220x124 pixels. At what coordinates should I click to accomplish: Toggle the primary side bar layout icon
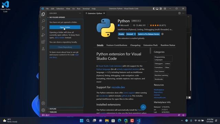click(154, 9)
